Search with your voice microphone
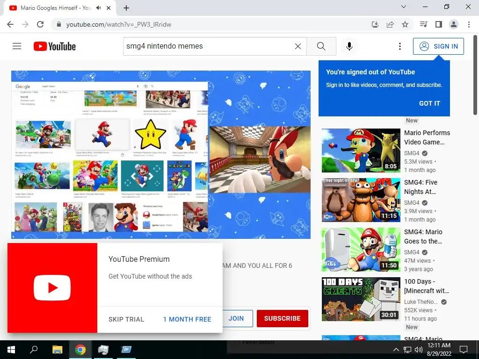The width and height of the screenshot is (479, 359). point(349,46)
